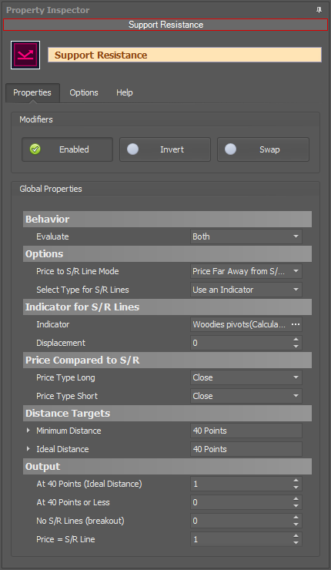331x570 pixels.
Task: Click the pin icon in Property Inspector header
Action: click(319, 10)
